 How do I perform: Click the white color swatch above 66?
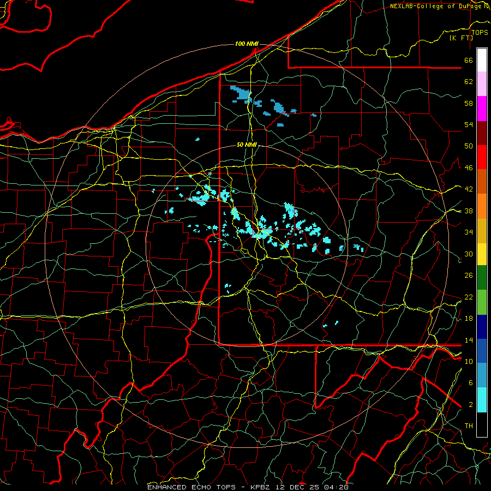coord(482,60)
